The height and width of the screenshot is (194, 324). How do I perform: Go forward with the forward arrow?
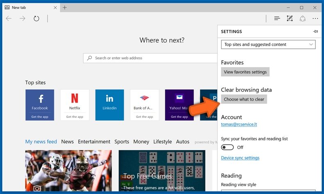22,18
